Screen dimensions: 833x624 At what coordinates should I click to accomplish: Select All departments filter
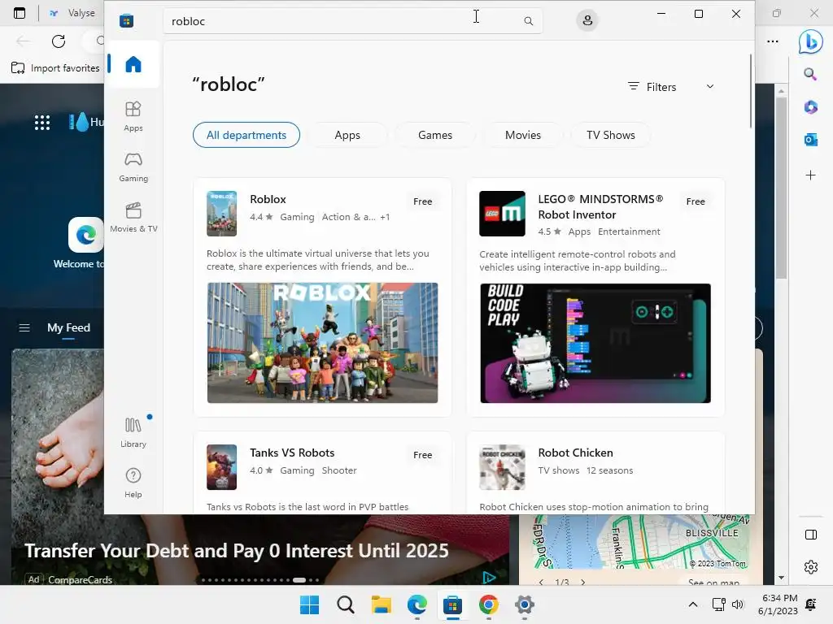coord(246,135)
